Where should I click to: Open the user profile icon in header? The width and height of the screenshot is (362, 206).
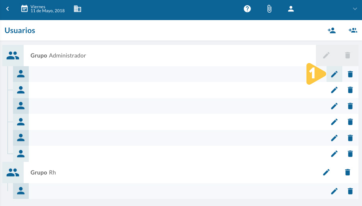tap(291, 9)
